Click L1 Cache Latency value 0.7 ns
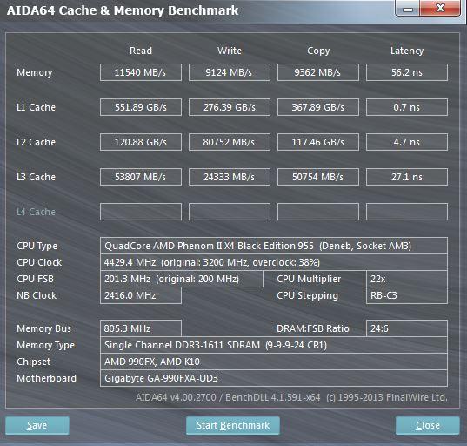 (x=407, y=107)
